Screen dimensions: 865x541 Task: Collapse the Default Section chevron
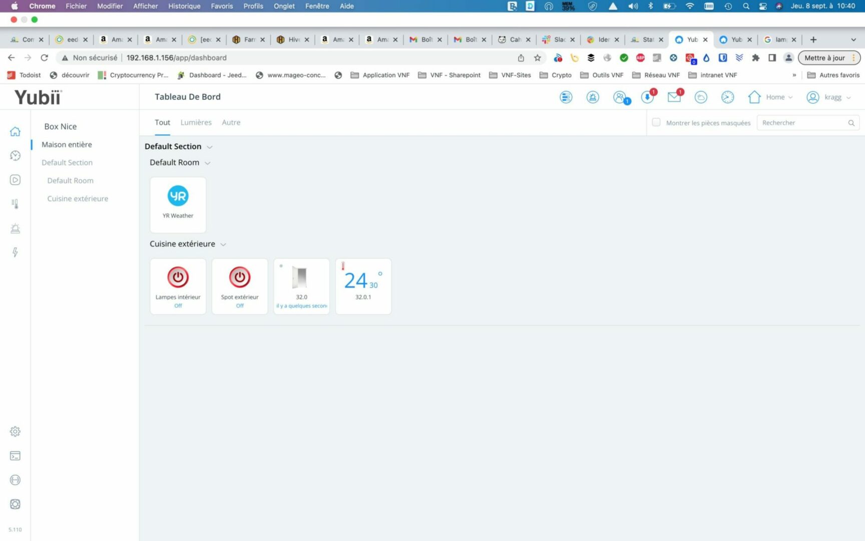click(210, 147)
